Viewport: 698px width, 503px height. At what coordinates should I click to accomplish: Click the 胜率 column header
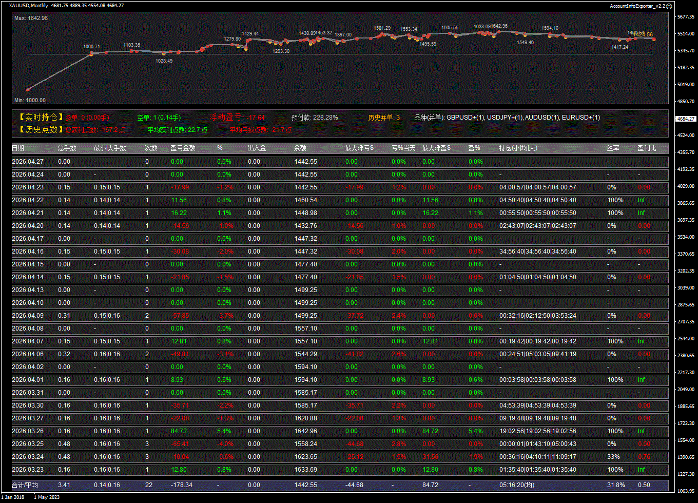[x=613, y=148]
